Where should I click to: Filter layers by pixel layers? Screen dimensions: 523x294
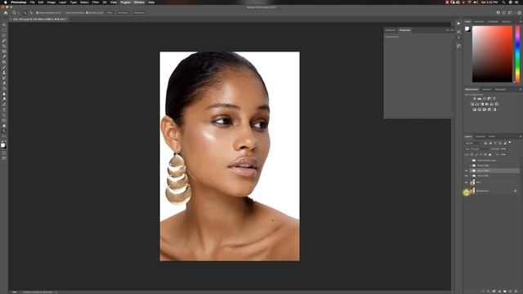(x=485, y=144)
